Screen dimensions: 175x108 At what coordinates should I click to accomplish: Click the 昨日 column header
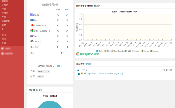(66, 10)
